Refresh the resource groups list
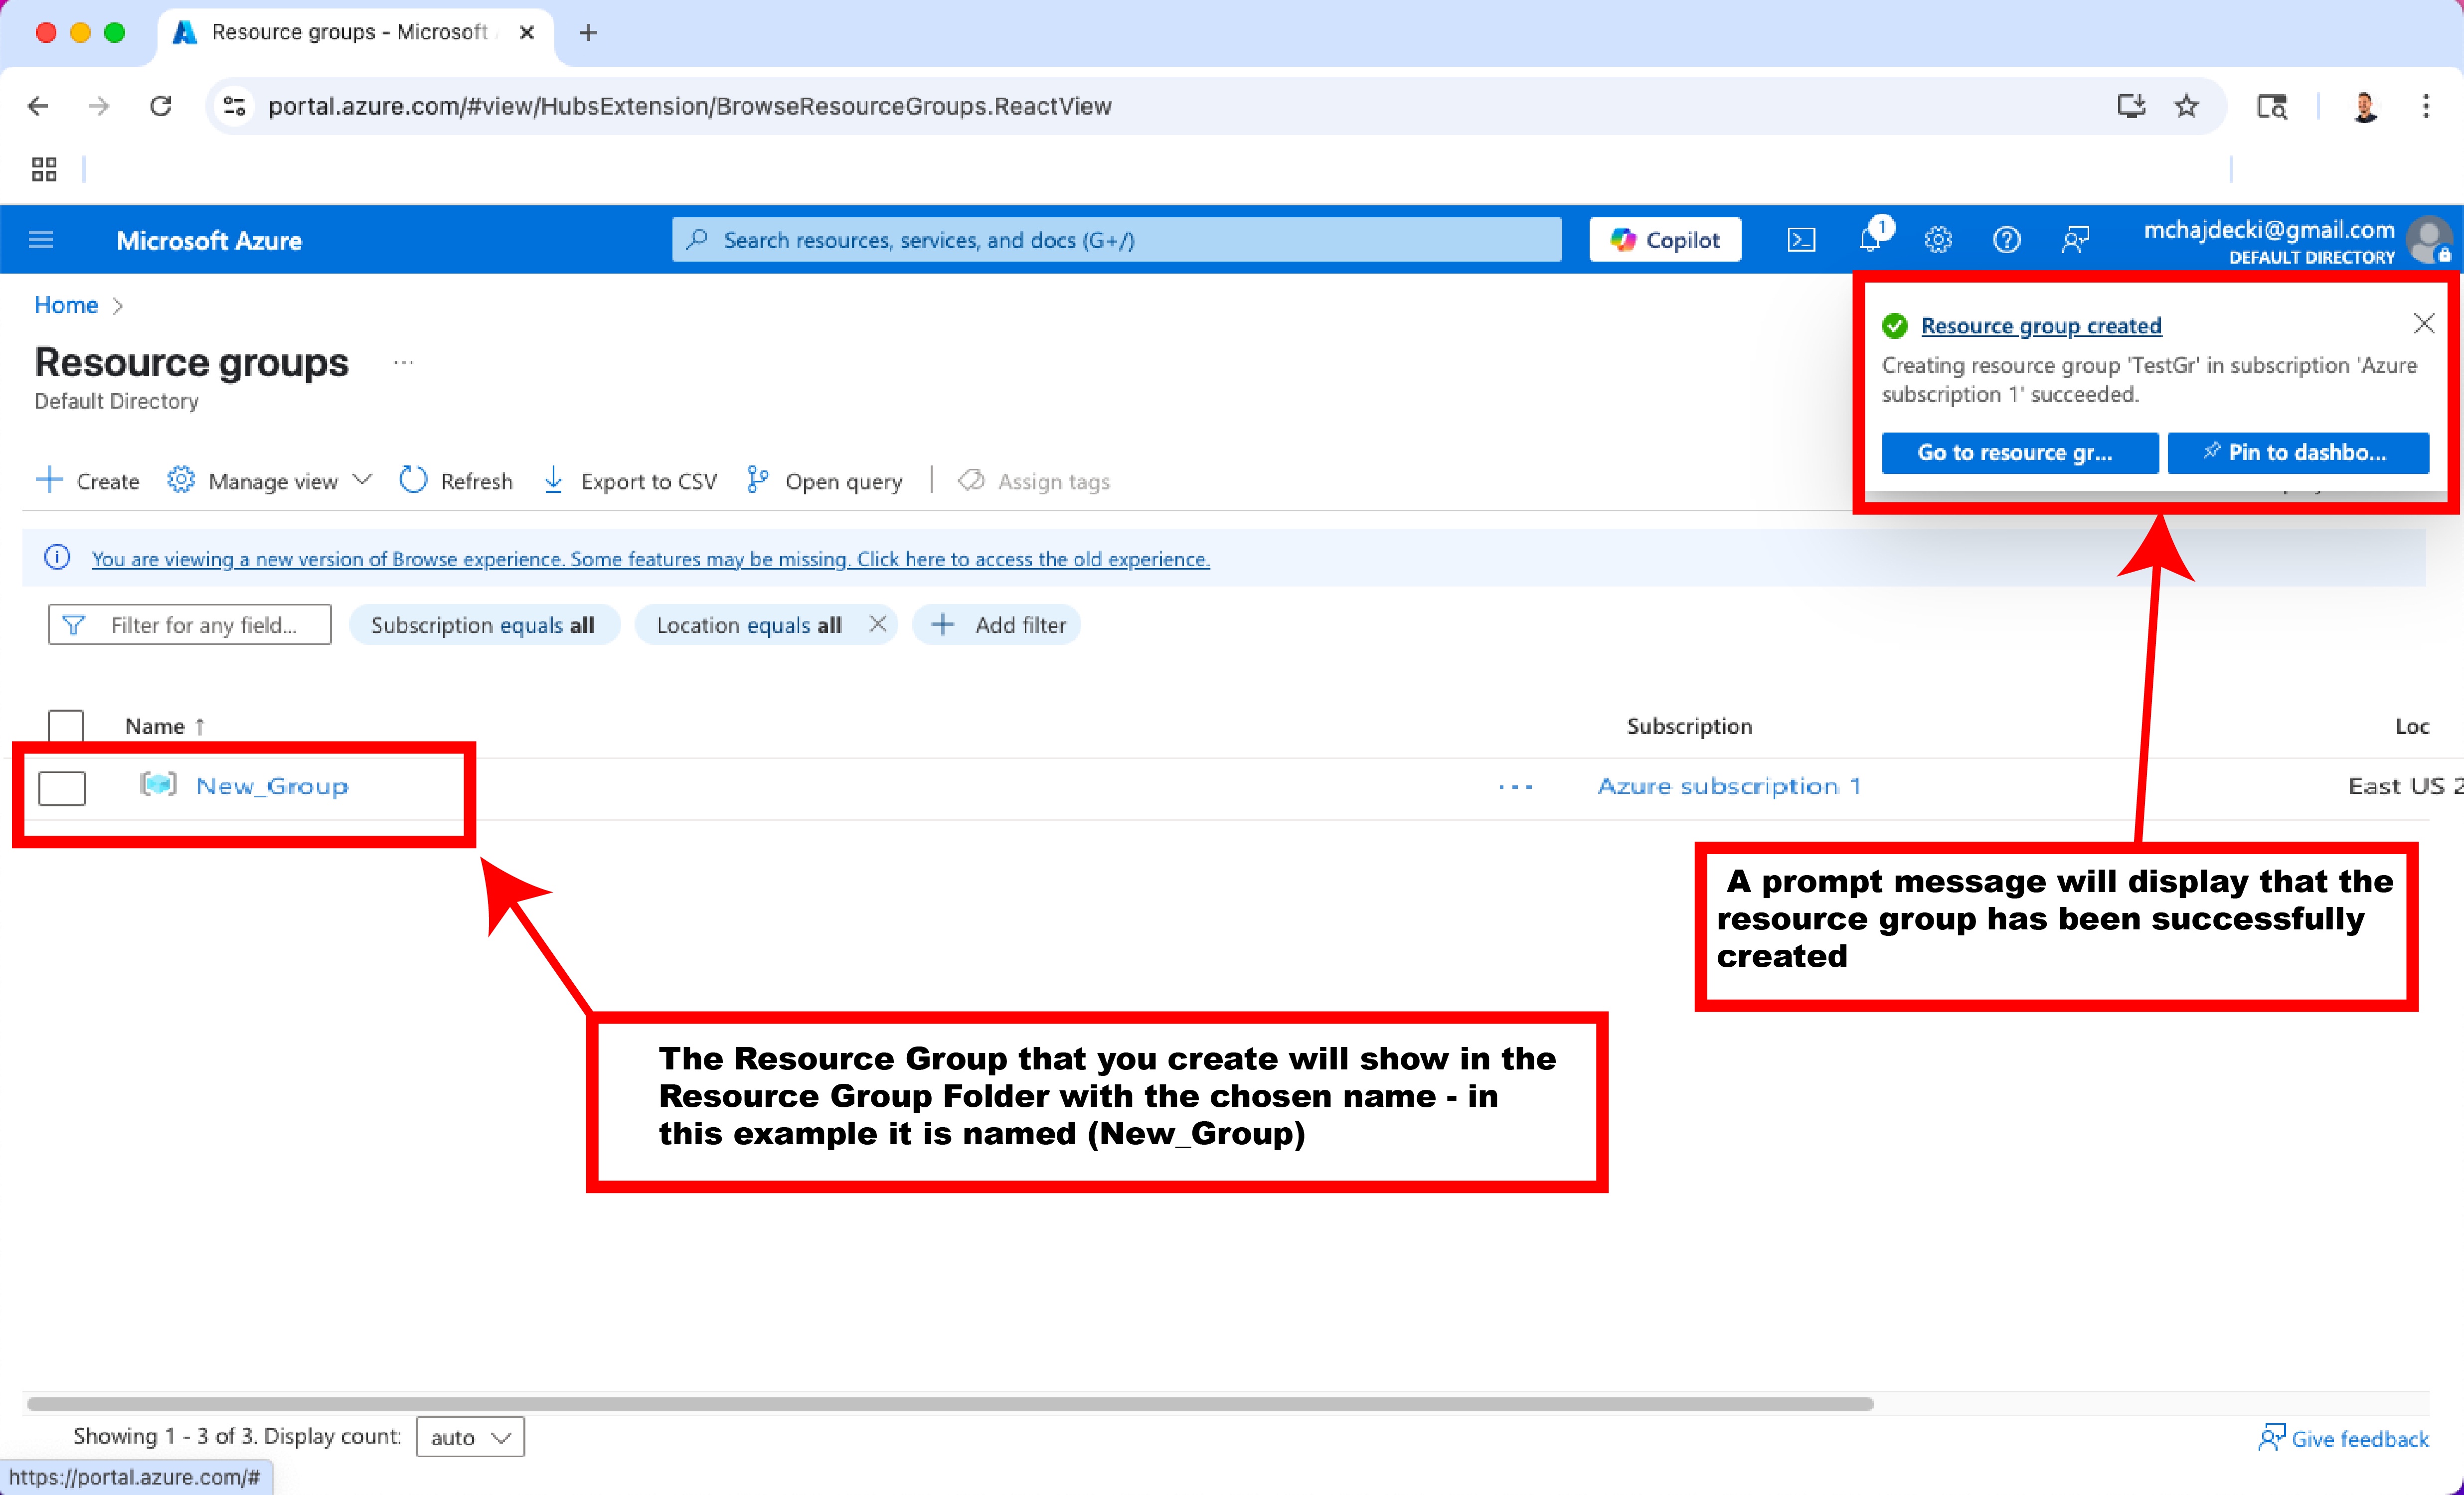The image size is (2464, 1495). pos(456,481)
